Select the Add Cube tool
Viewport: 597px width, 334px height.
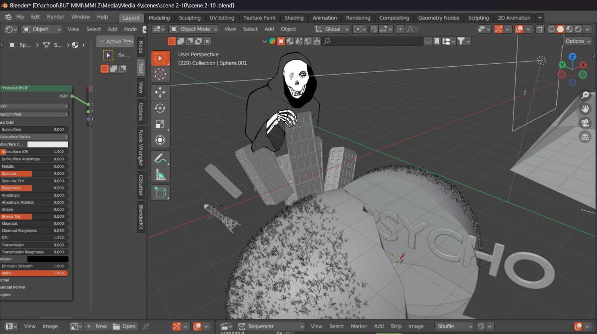[x=160, y=192]
